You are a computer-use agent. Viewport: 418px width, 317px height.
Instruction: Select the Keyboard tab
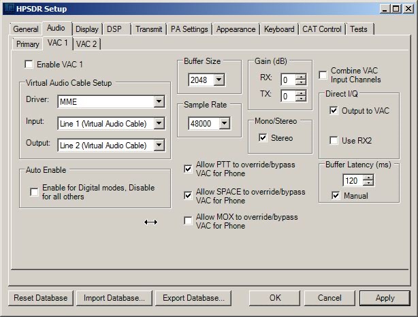click(x=279, y=29)
